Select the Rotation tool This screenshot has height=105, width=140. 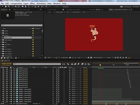coord(13,6)
